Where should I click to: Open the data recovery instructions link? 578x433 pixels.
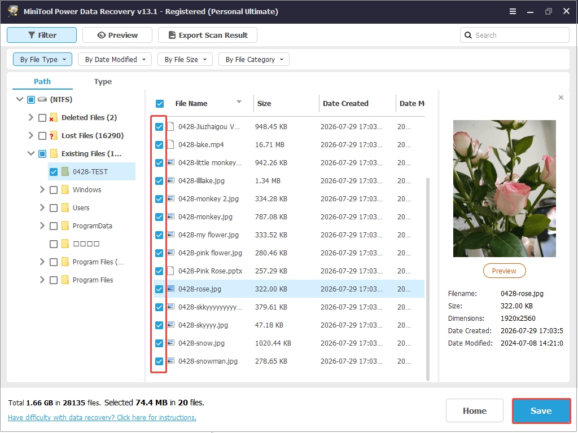point(102,417)
